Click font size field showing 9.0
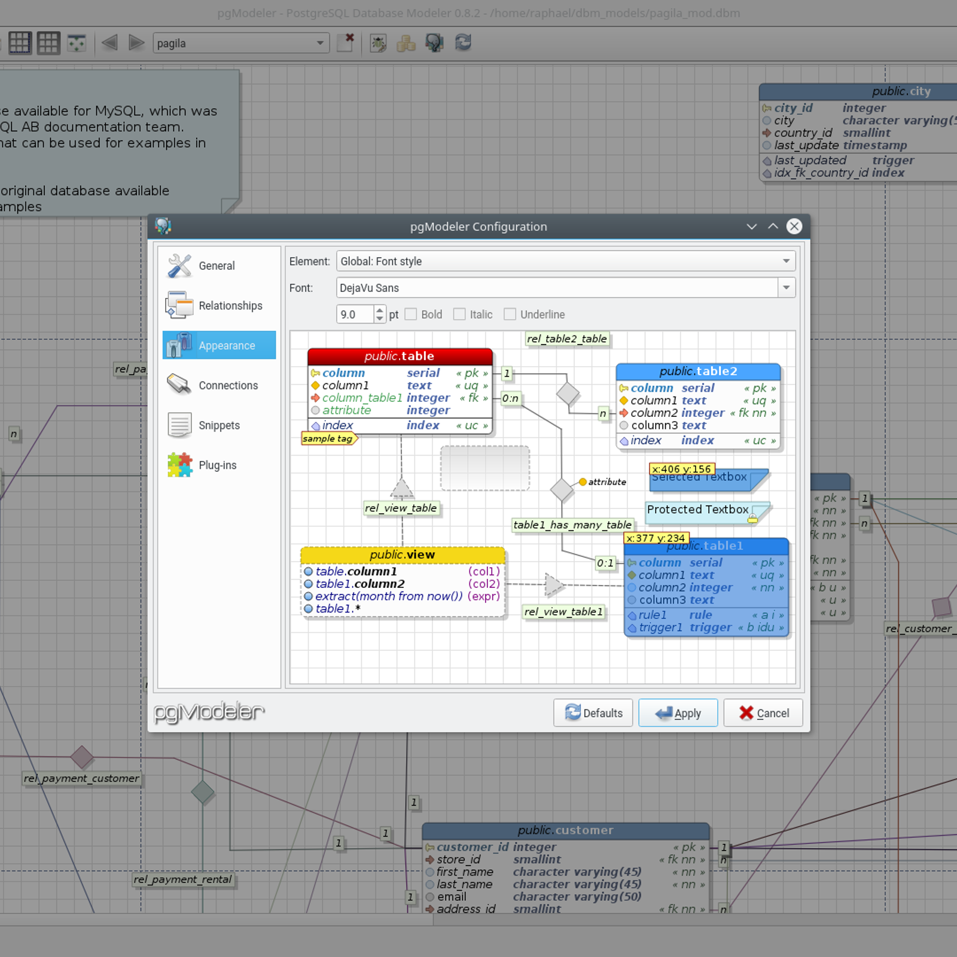The height and width of the screenshot is (957, 957). (355, 314)
